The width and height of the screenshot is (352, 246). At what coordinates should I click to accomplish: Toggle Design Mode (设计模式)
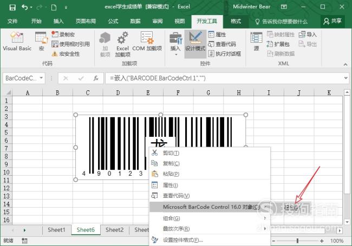tap(195, 44)
